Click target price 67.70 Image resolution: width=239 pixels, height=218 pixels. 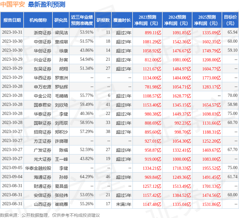point(232,149)
